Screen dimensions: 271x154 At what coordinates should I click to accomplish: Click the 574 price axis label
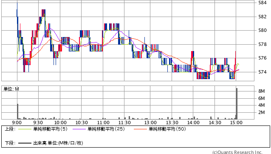(263, 72)
